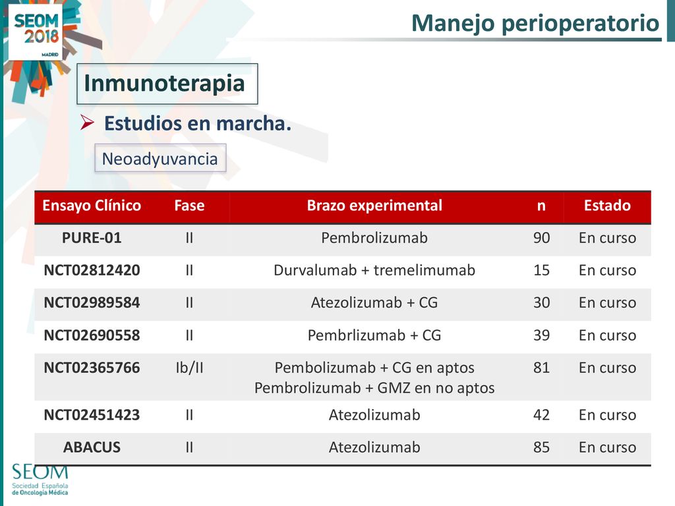The width and height of the screenshot is (675, 506).
Task: Click the red arrow bullet before Estudios
Action: point(87,123)
